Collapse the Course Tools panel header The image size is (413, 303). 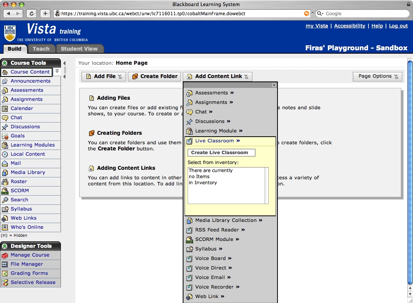[x=5, y=63]
